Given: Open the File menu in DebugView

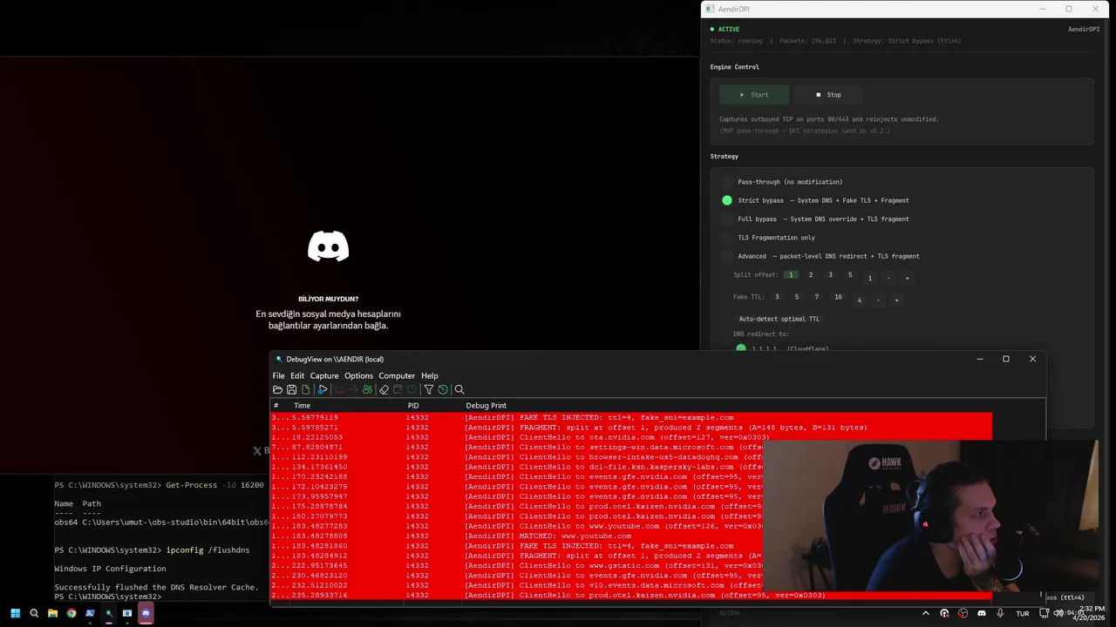Looking at the screenshot, I should tap(278, 375).
